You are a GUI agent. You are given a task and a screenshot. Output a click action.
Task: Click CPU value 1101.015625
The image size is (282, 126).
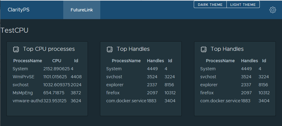[x=55, y=77]
